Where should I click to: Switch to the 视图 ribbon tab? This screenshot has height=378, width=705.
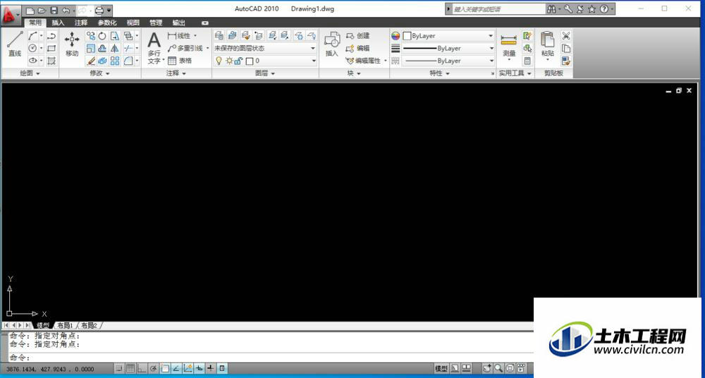(133, 23)
